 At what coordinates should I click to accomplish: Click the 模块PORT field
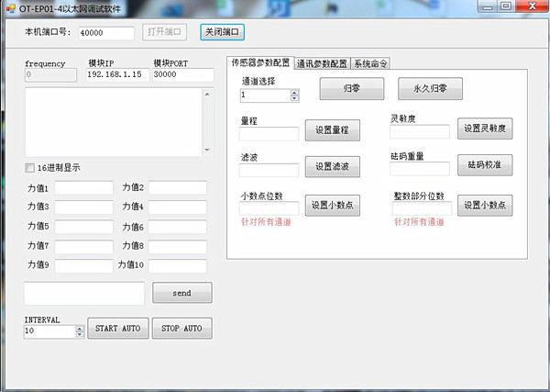tap(182, 74)
